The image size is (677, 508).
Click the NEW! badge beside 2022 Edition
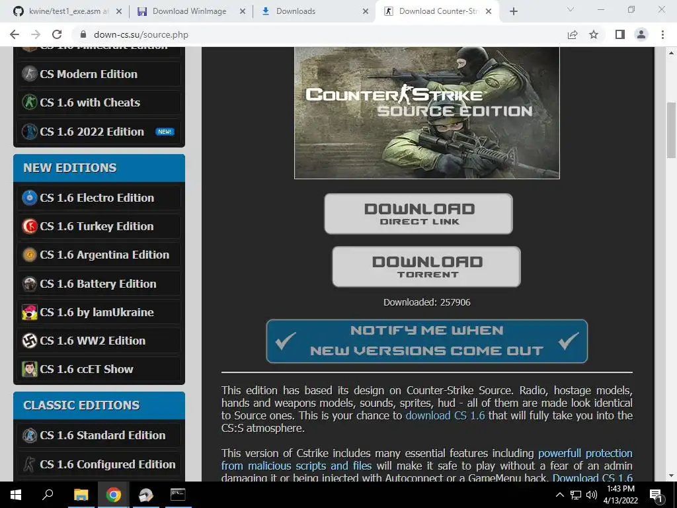pyautogui.click(x=165, y=132)
